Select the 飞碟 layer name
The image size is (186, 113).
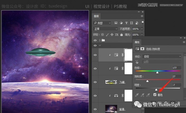tap(122, 82)
